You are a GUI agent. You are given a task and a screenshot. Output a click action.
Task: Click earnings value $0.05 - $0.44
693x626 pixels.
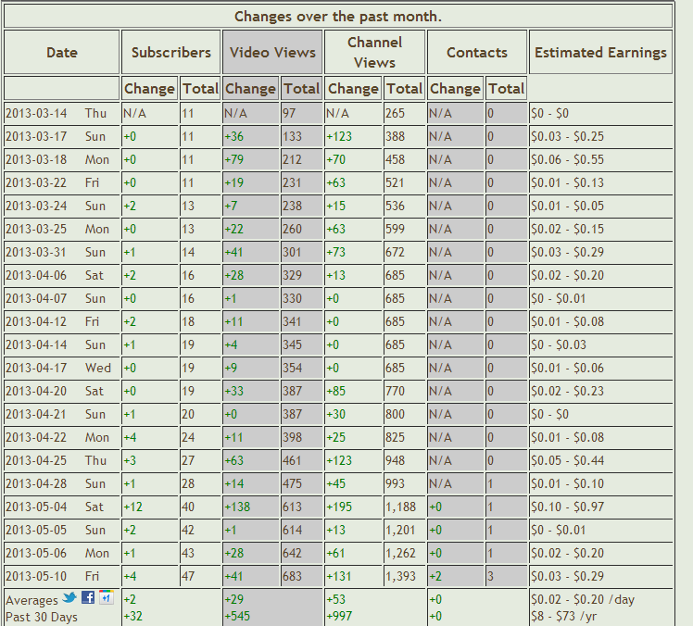[x=568, y=460]
